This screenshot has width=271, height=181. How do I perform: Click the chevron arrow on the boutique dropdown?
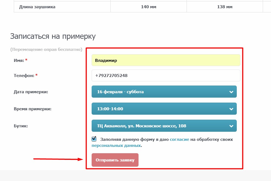pos(231,126)
